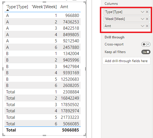Screen dimensions: 153x138
Task: Select the cell with value 16842249
Action: 70,98
